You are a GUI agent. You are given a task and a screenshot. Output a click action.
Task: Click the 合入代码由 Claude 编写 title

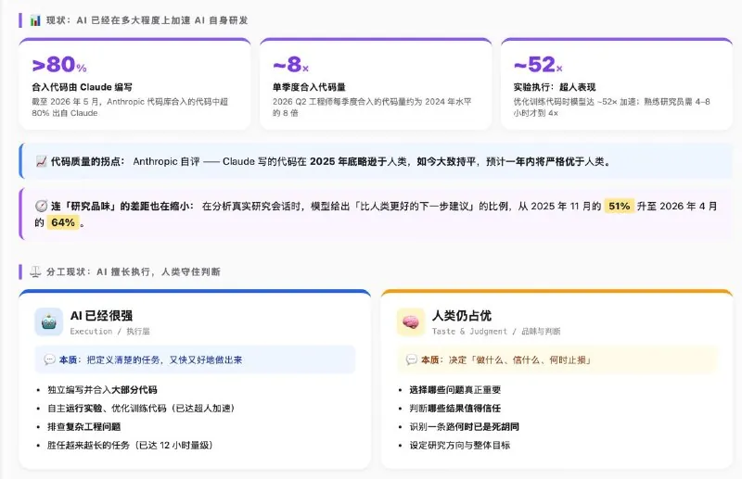82,87
